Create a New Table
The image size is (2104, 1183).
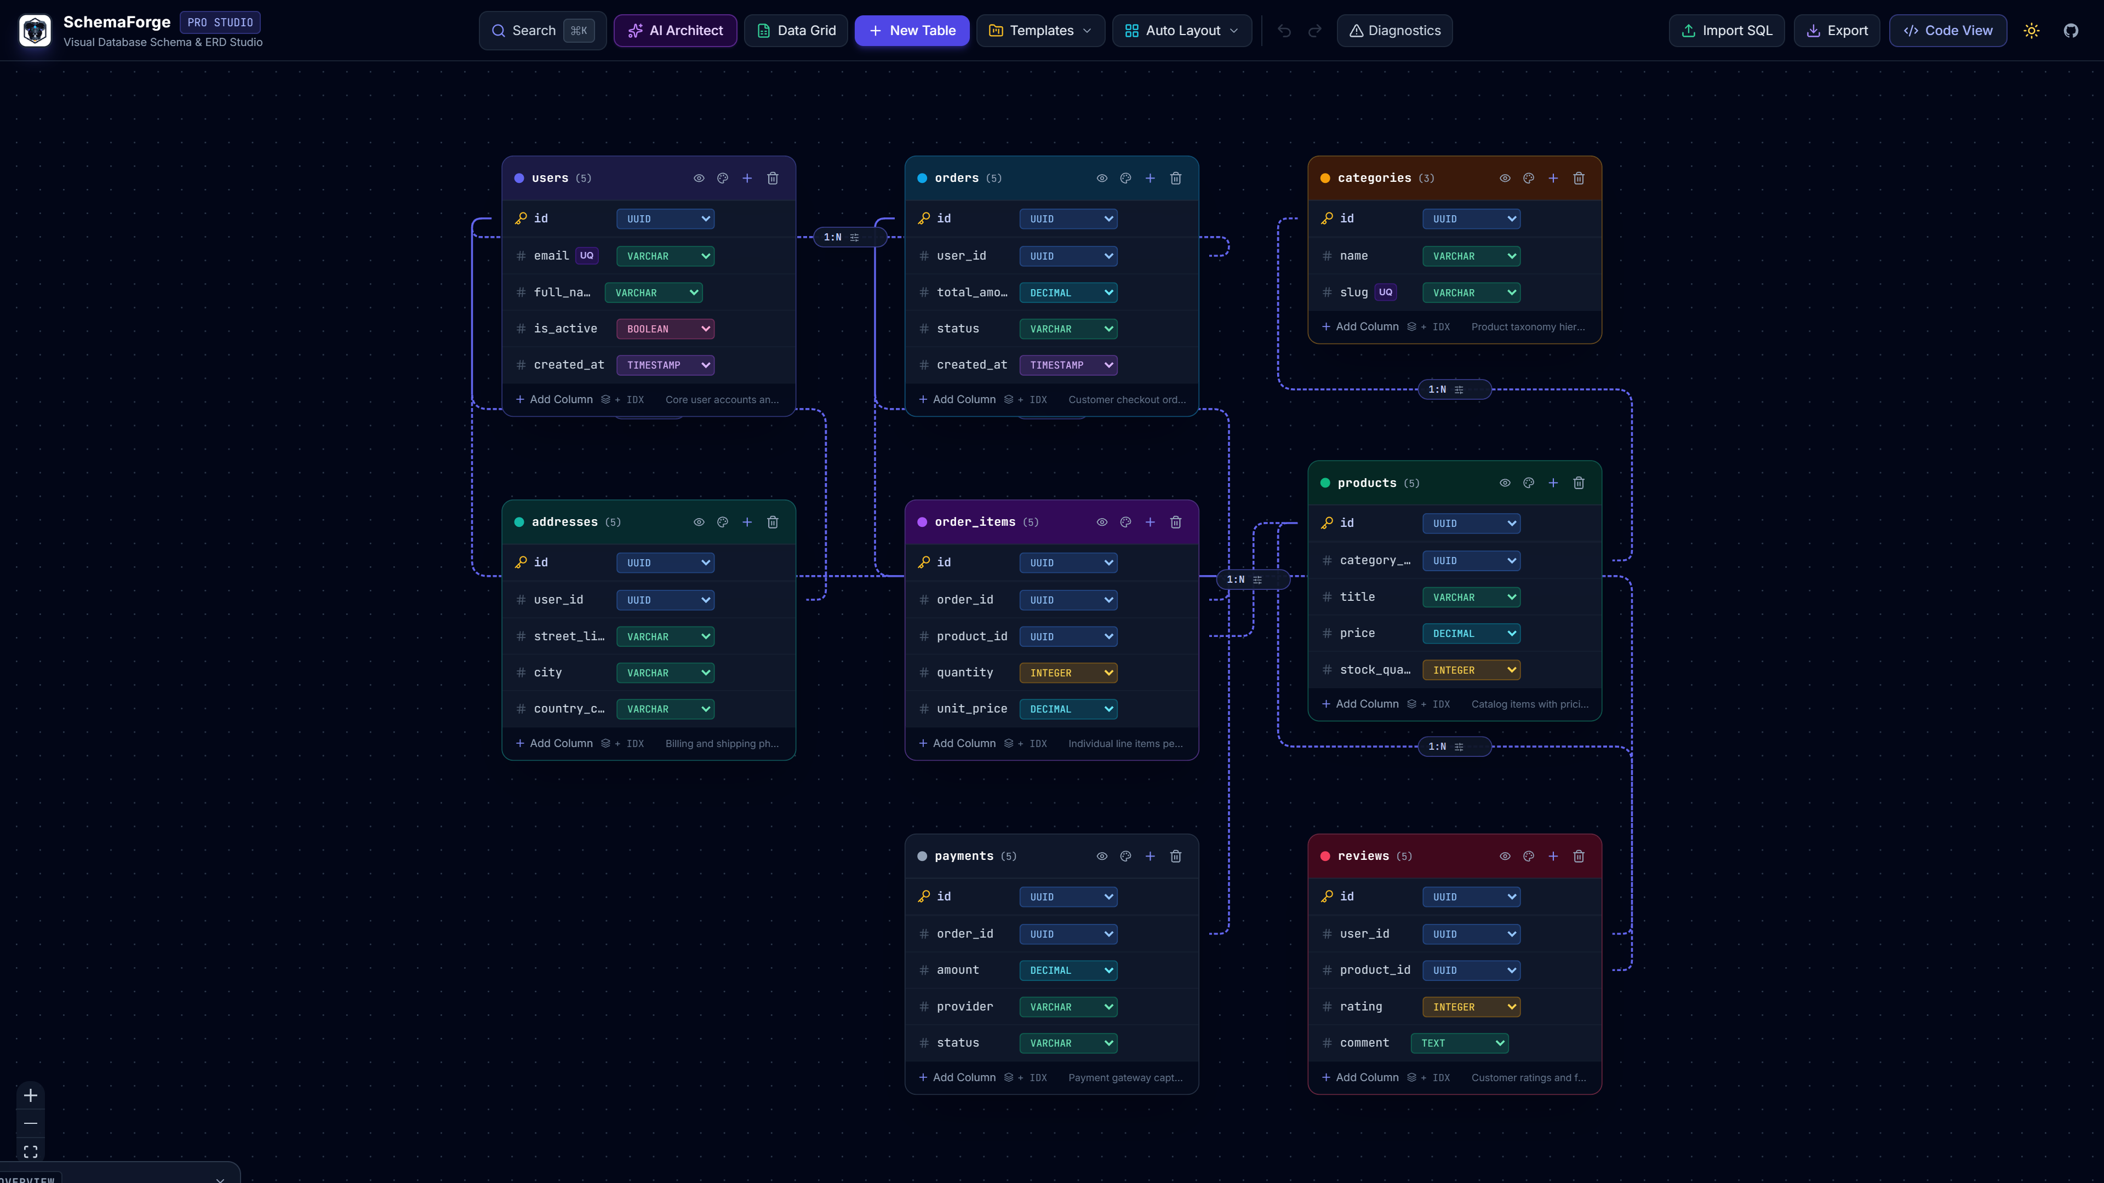pos(912,31)
